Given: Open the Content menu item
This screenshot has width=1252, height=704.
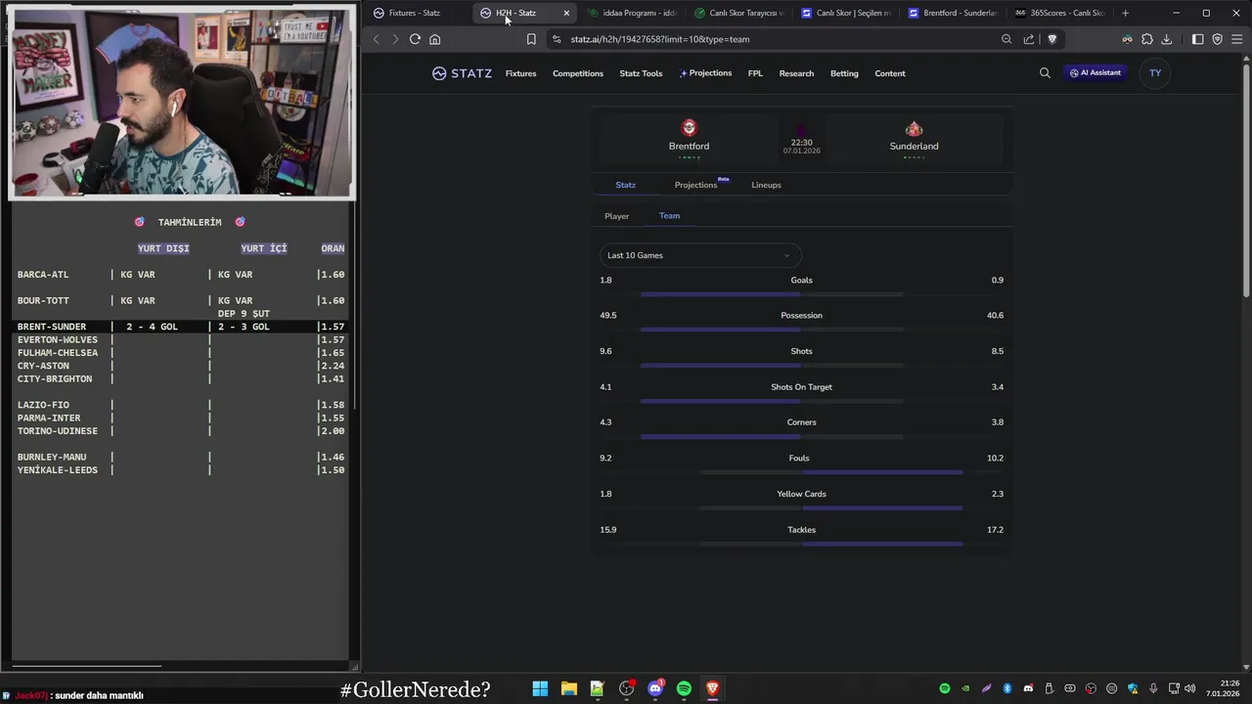Looking at the screenshot, I should coord(890,73).
